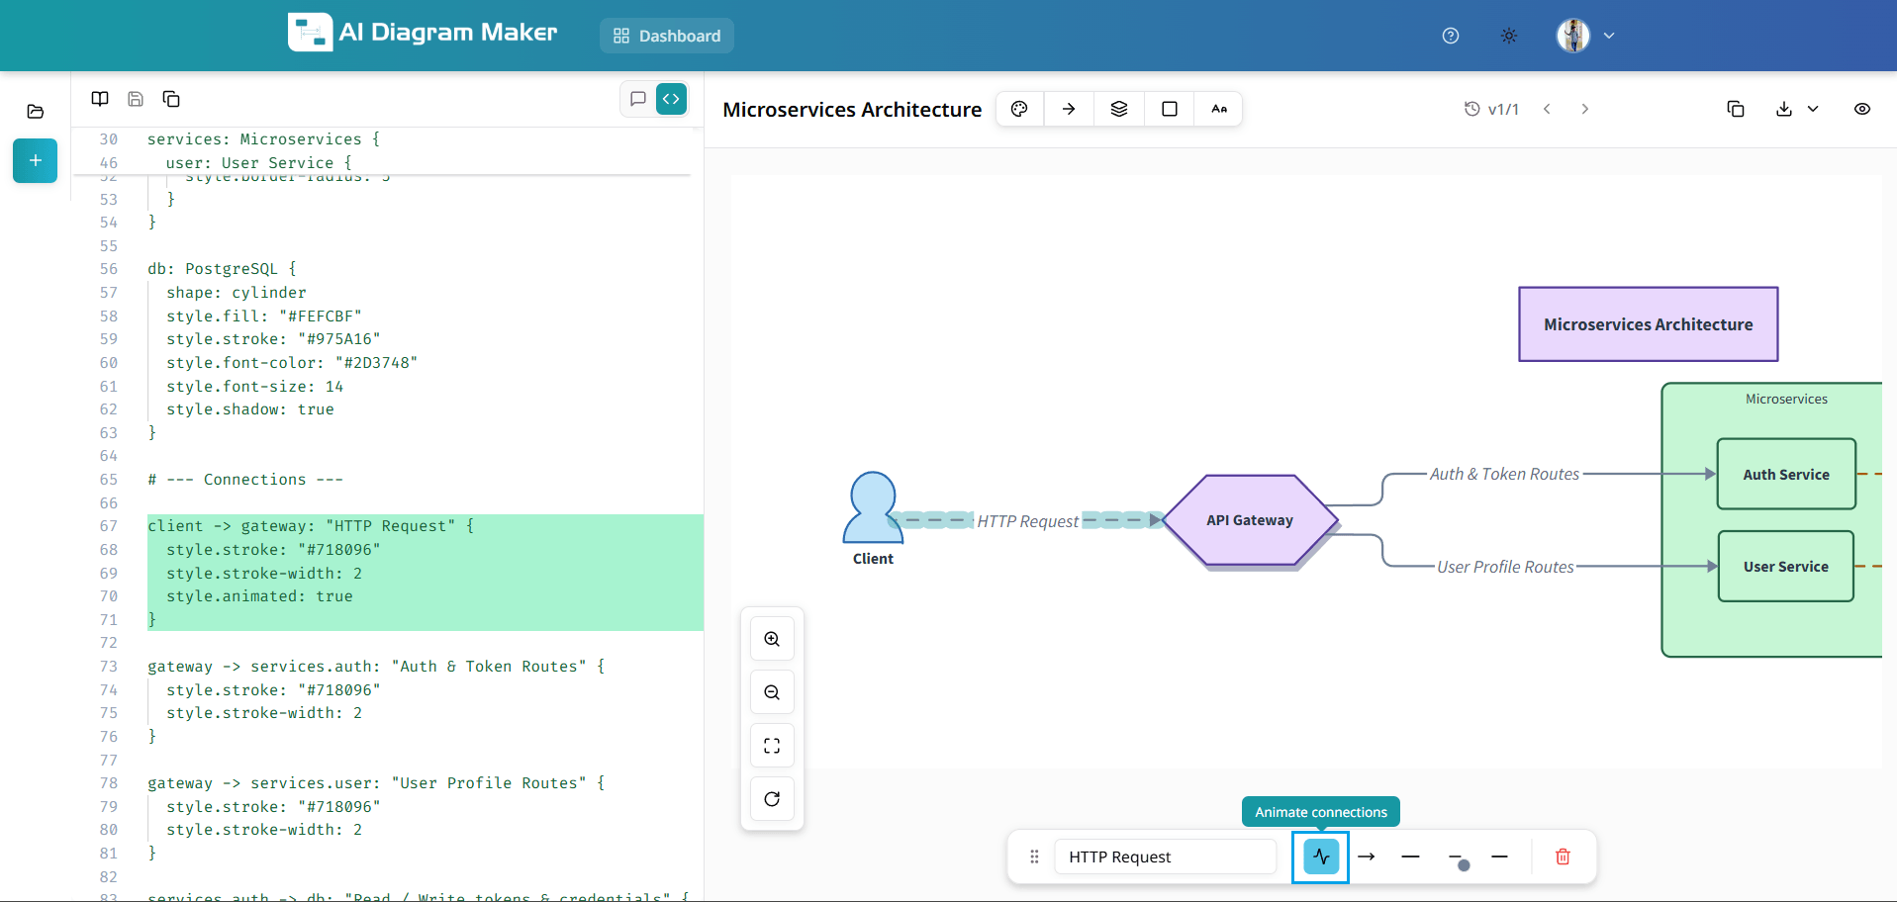This screenshot has width=1897, height=902.
Task: Open the Dashboard button
Action: pos(667,36)
